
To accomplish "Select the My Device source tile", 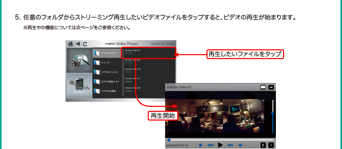I will 79,85.
